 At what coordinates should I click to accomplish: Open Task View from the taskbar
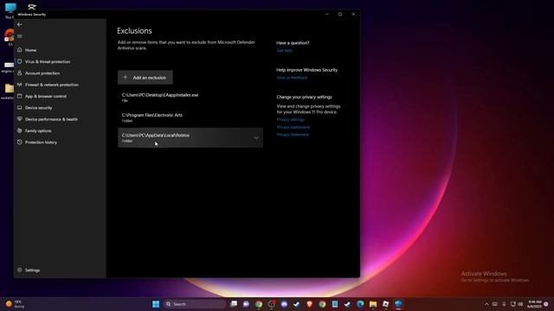click(234, 304)
